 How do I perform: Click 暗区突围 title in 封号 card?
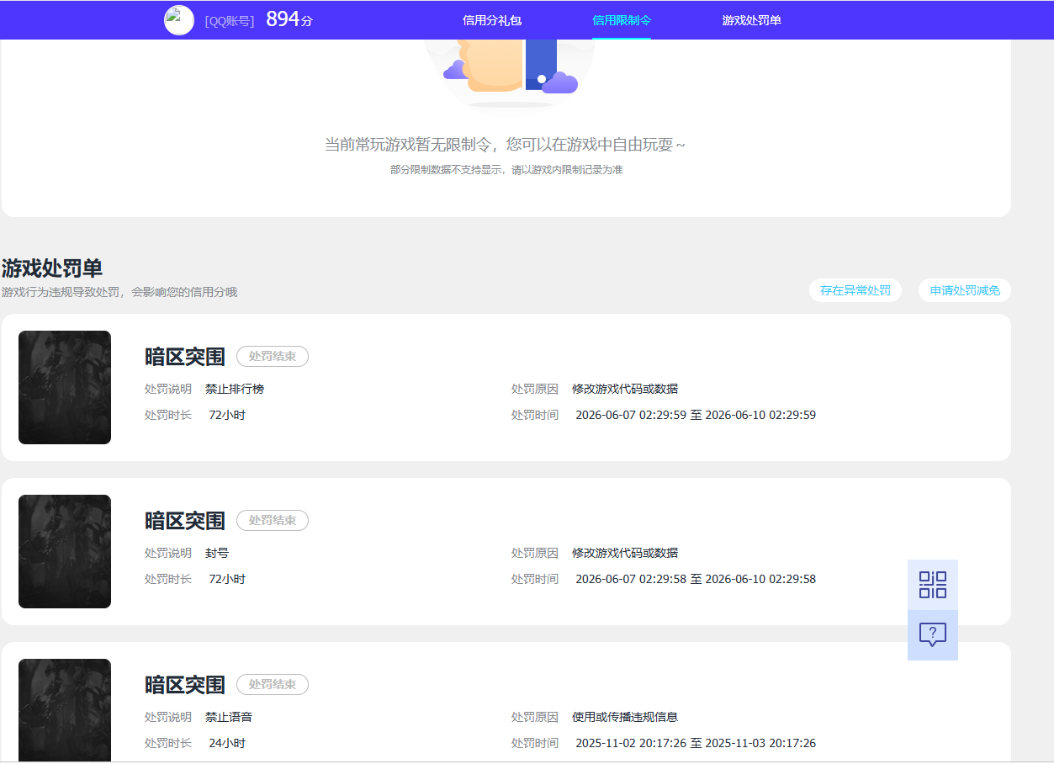pyautogui.click(x=185, y=521)
